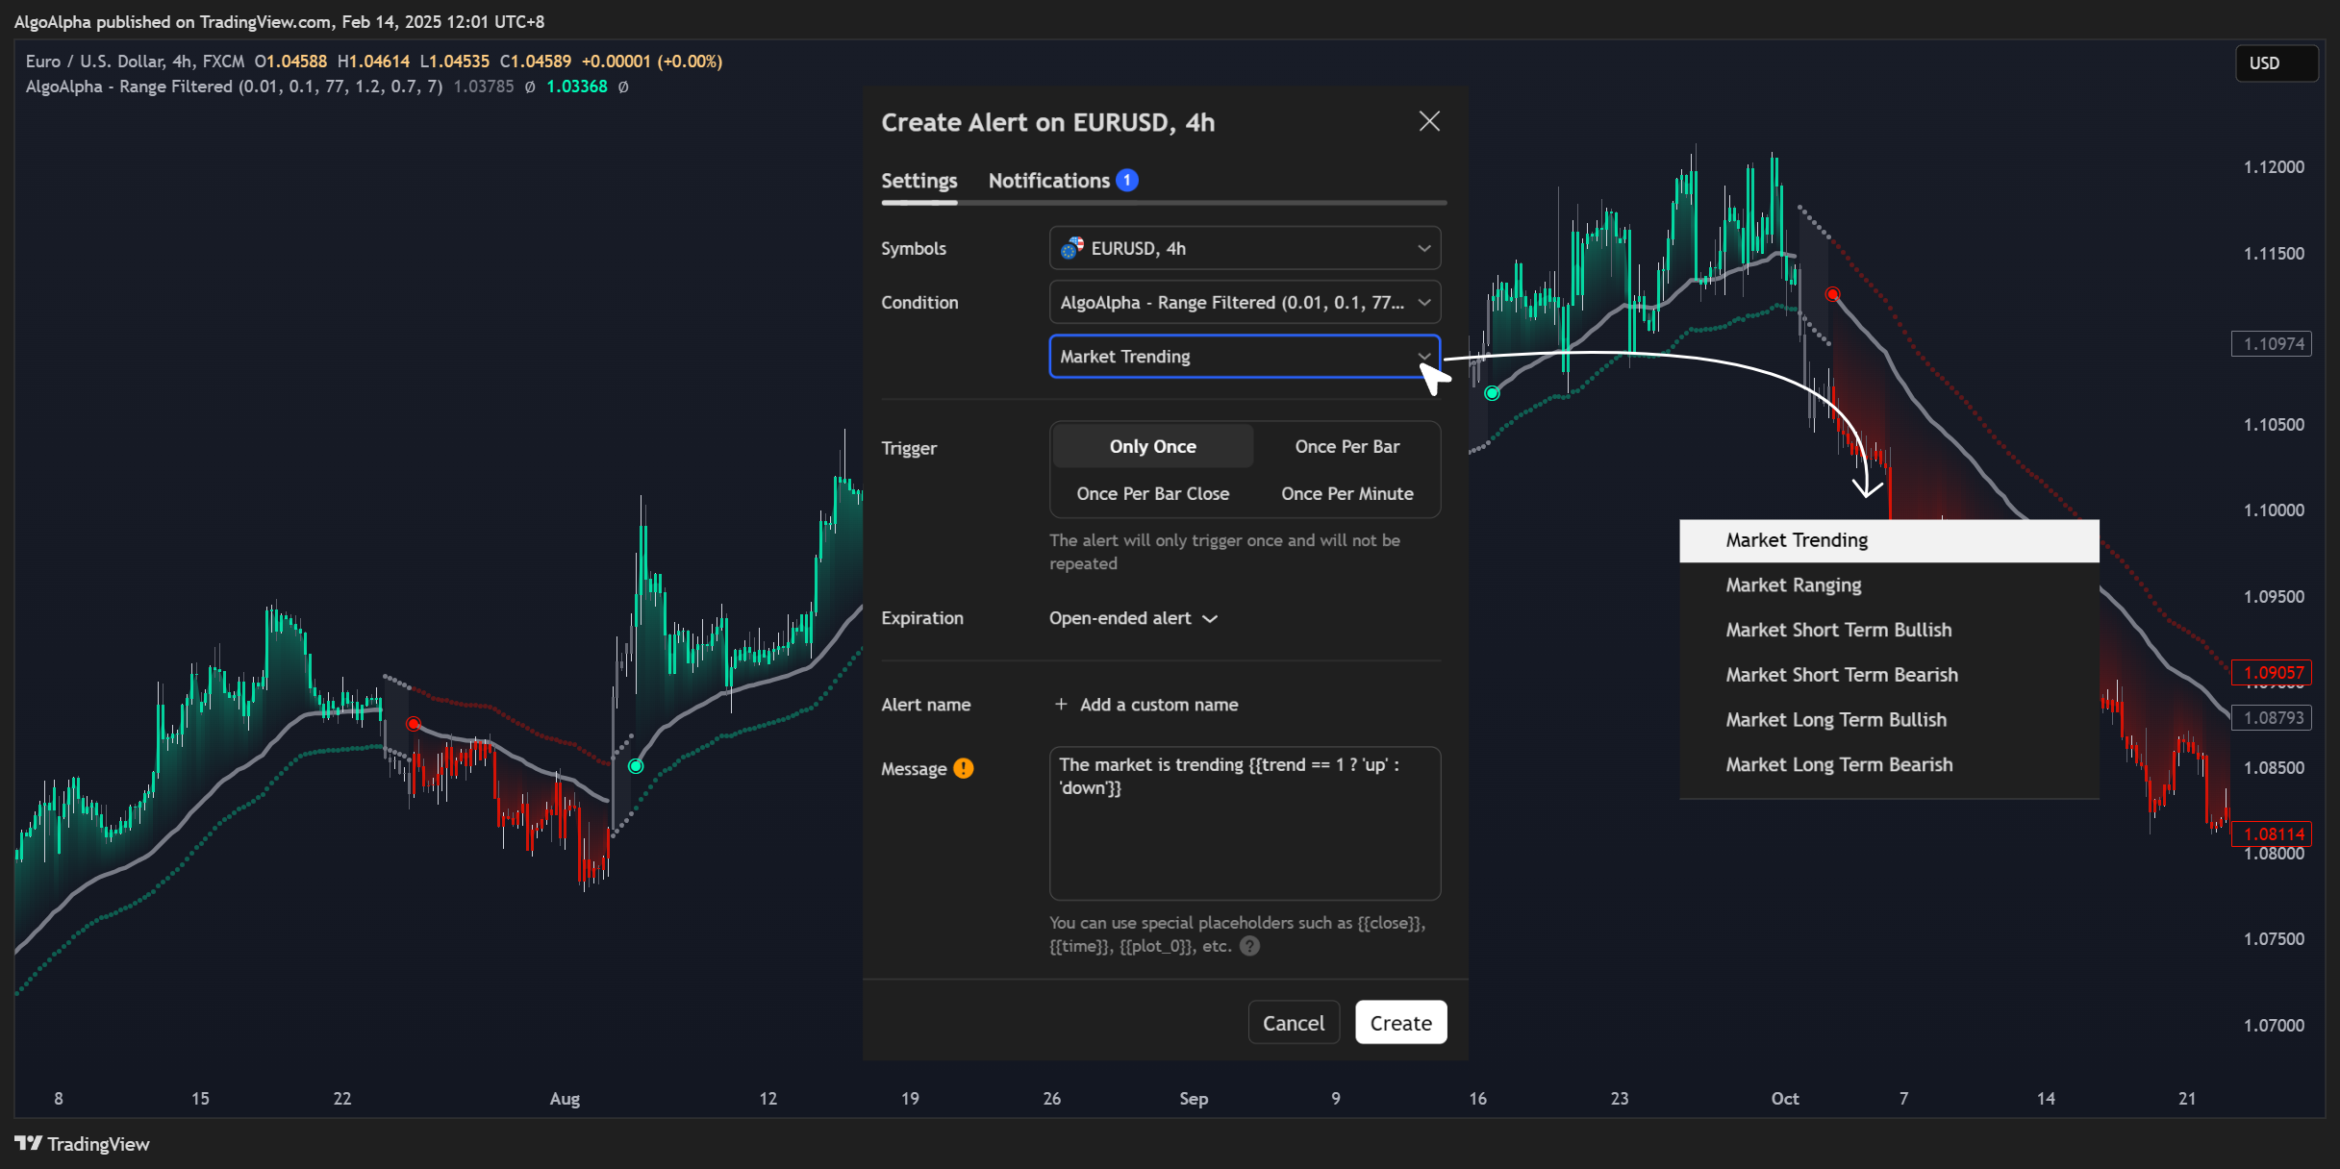This screenshot has width=2340, height=1169.
Task: Click the green signal dot near Sep 16
Action: (x=1492, y=393)
